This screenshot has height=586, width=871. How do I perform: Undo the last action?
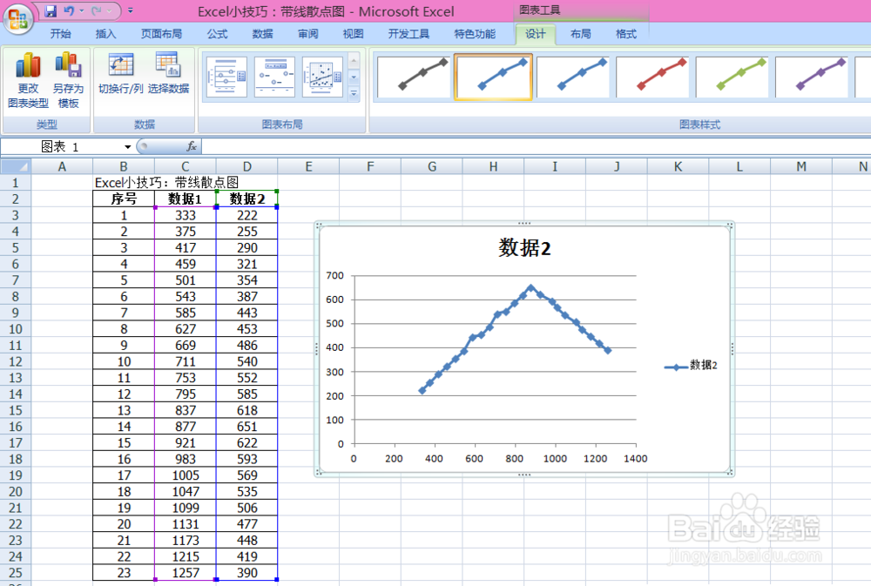[69, 10]
